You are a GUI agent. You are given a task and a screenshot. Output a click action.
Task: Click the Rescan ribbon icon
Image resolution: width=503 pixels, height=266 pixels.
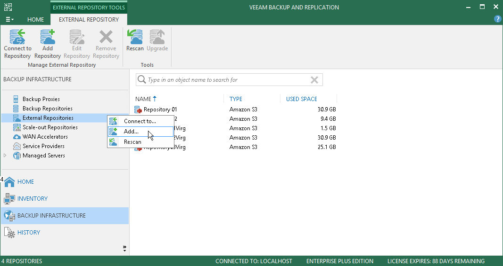click(x=135, y=37)
